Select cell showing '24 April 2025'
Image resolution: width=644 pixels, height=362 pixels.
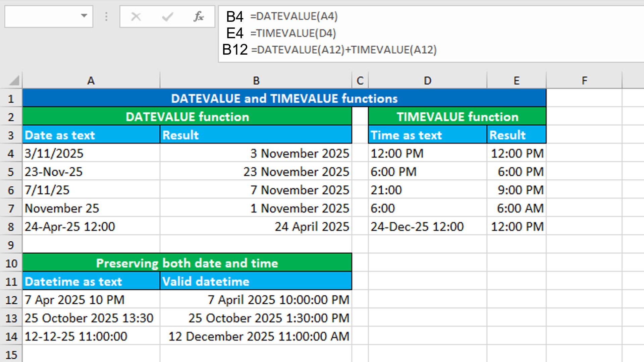(x=256, y=227)
